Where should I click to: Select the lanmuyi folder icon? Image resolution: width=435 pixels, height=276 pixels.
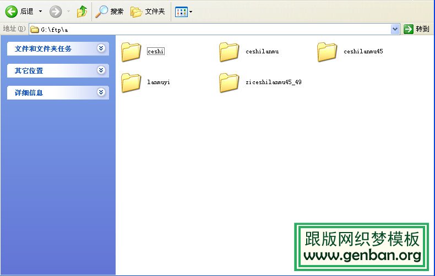131,82
